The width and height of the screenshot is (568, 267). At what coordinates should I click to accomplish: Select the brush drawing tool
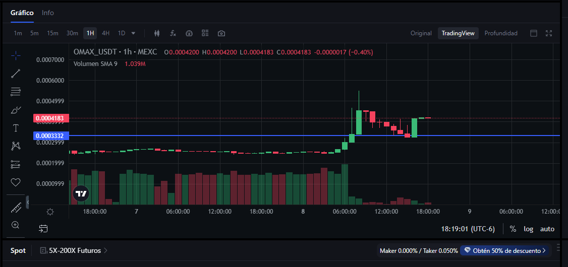tap(16, 110)
